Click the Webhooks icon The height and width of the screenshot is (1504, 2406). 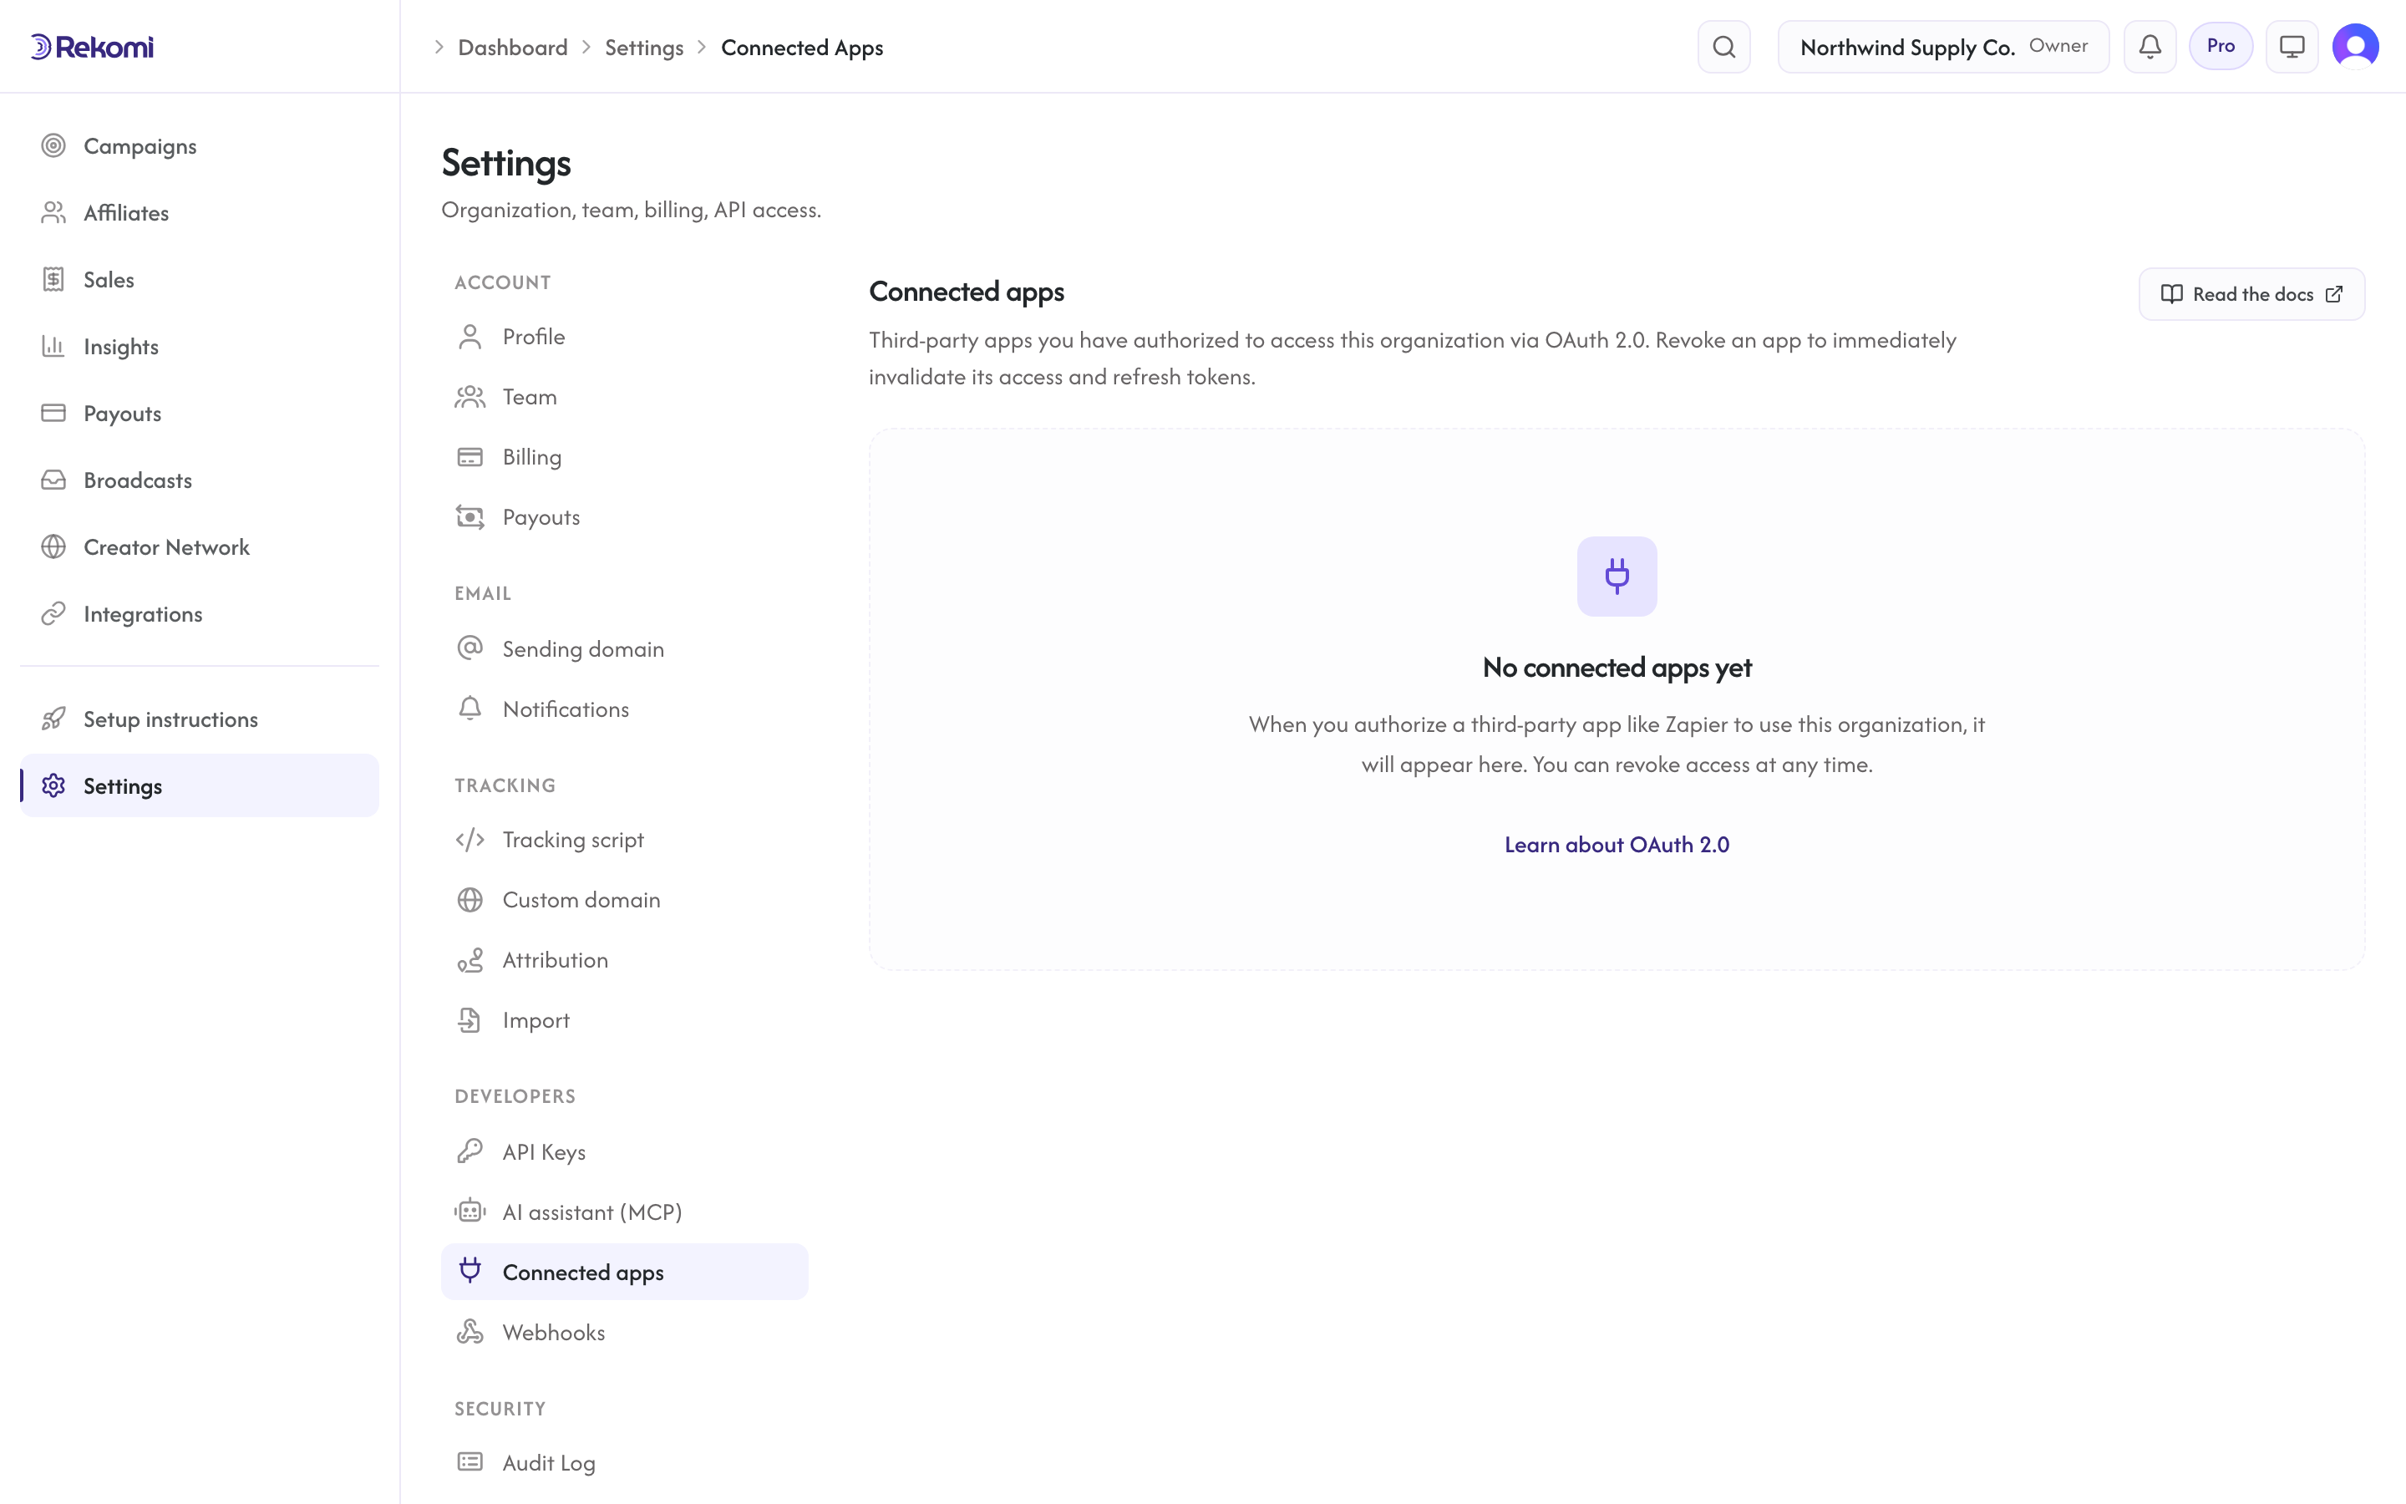(470, 1332)
